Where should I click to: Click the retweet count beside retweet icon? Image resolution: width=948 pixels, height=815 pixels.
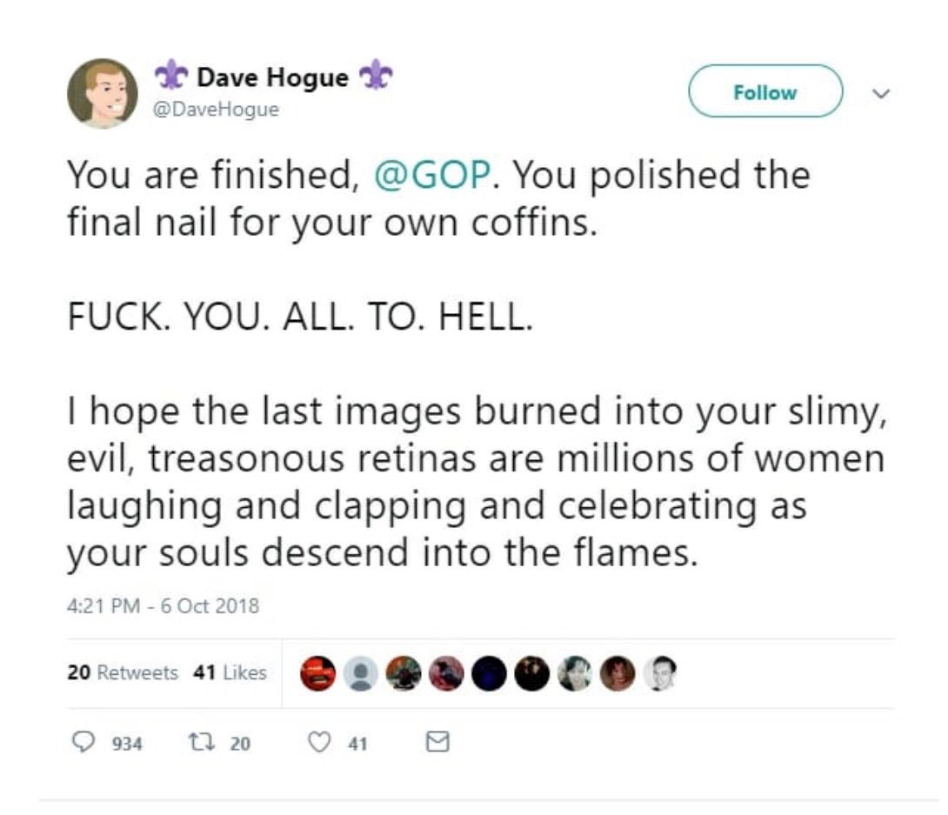coord(240,743)
